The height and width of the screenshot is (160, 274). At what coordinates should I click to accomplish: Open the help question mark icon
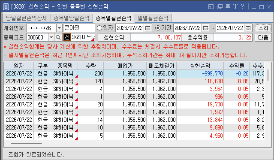[242, 6]
